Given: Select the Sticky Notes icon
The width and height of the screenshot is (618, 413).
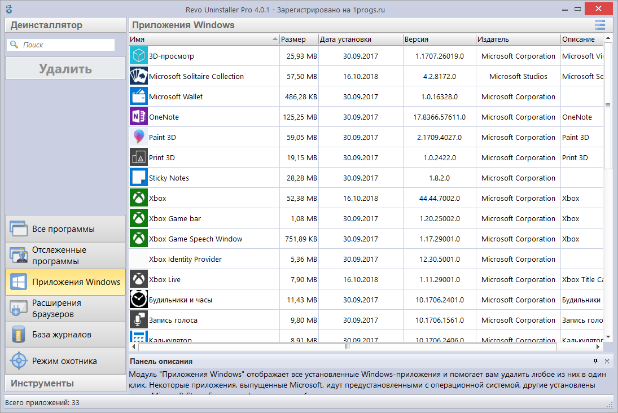Looking at the screenshot, I should pos(138,177).
